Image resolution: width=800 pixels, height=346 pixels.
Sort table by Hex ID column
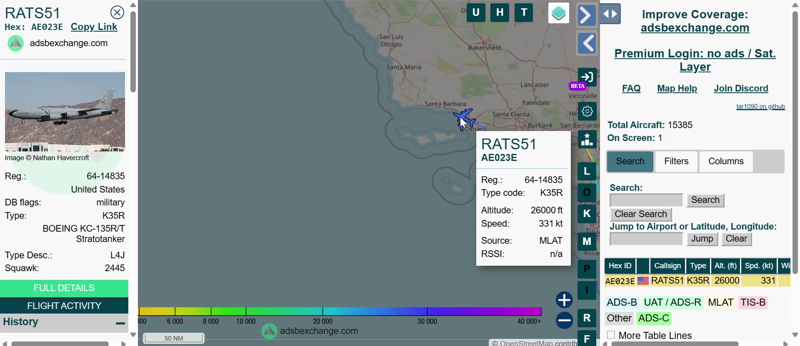(620, 266)
